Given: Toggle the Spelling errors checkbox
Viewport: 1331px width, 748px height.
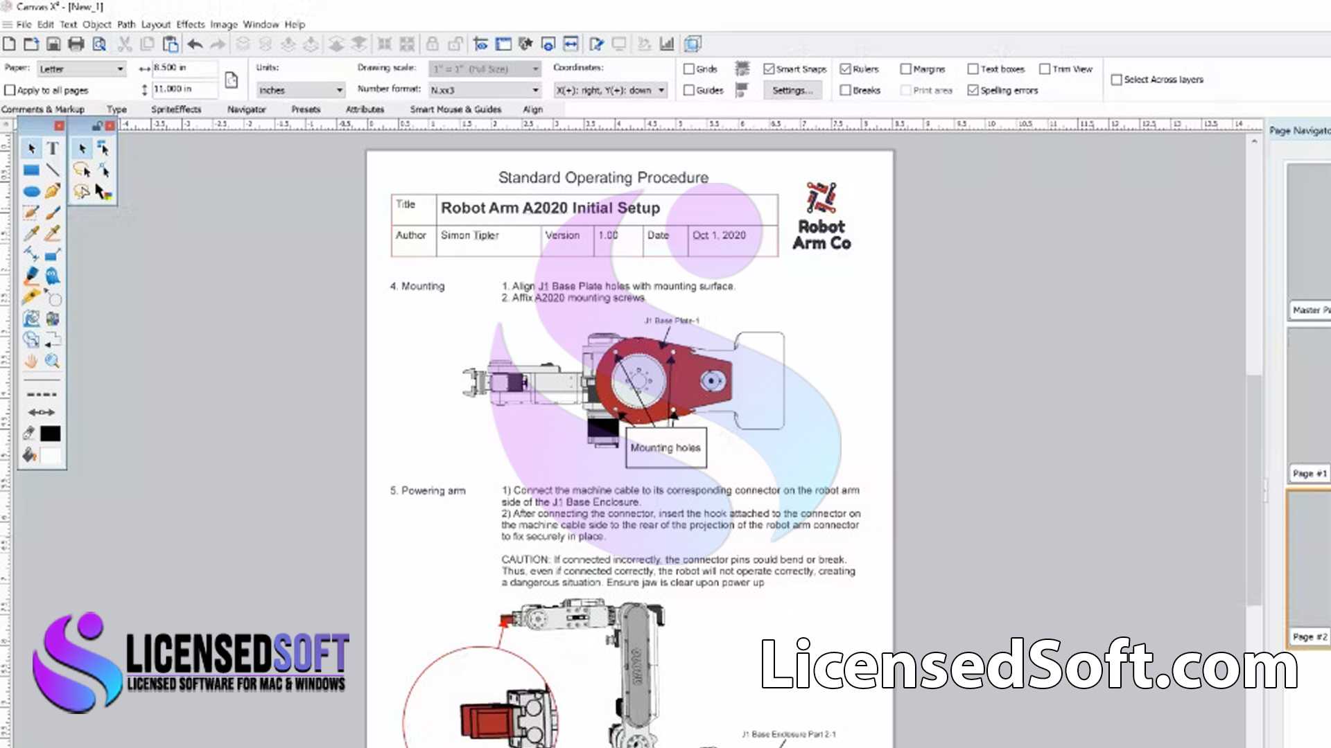Looking at the screenshot, I should pos(973,90).
